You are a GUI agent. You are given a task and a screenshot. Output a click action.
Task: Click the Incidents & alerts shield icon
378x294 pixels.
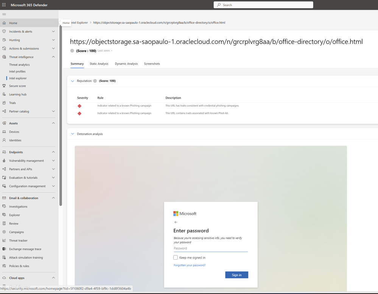(x=4, y=31)
